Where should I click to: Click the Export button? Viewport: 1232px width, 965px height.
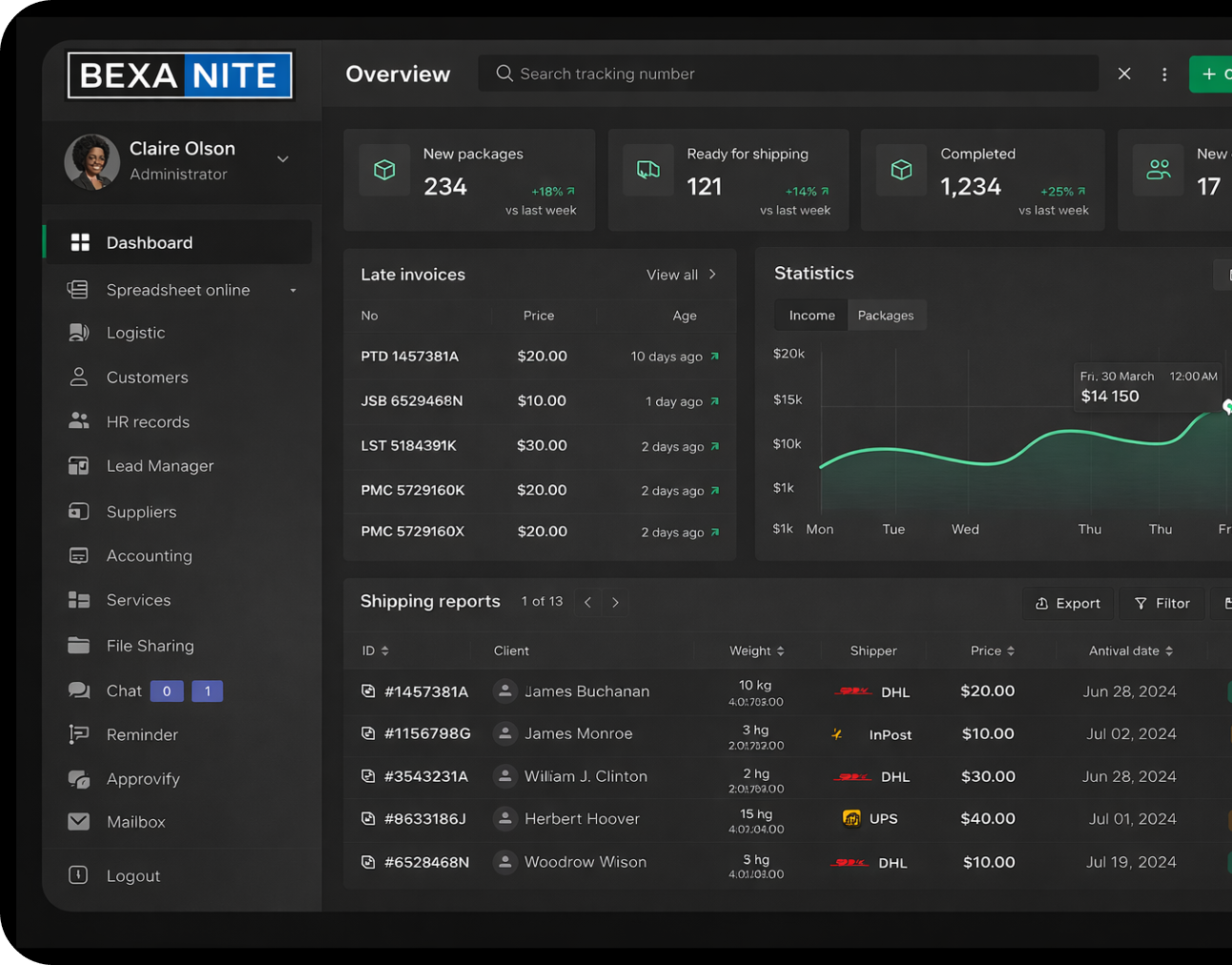pos(1068,603)
